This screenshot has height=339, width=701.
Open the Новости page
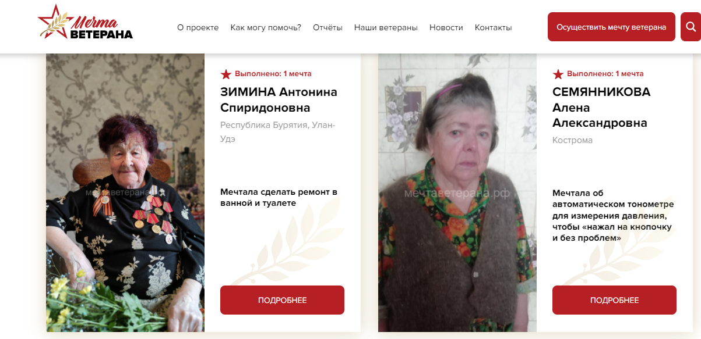coord(446,27)
